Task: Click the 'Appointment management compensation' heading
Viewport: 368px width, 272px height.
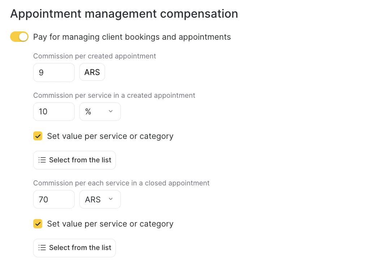Action: pos(124,14)
